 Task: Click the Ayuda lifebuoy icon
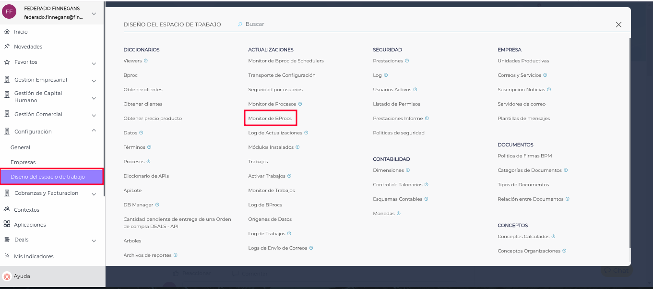pyautogui.click(x=7, y=277)
